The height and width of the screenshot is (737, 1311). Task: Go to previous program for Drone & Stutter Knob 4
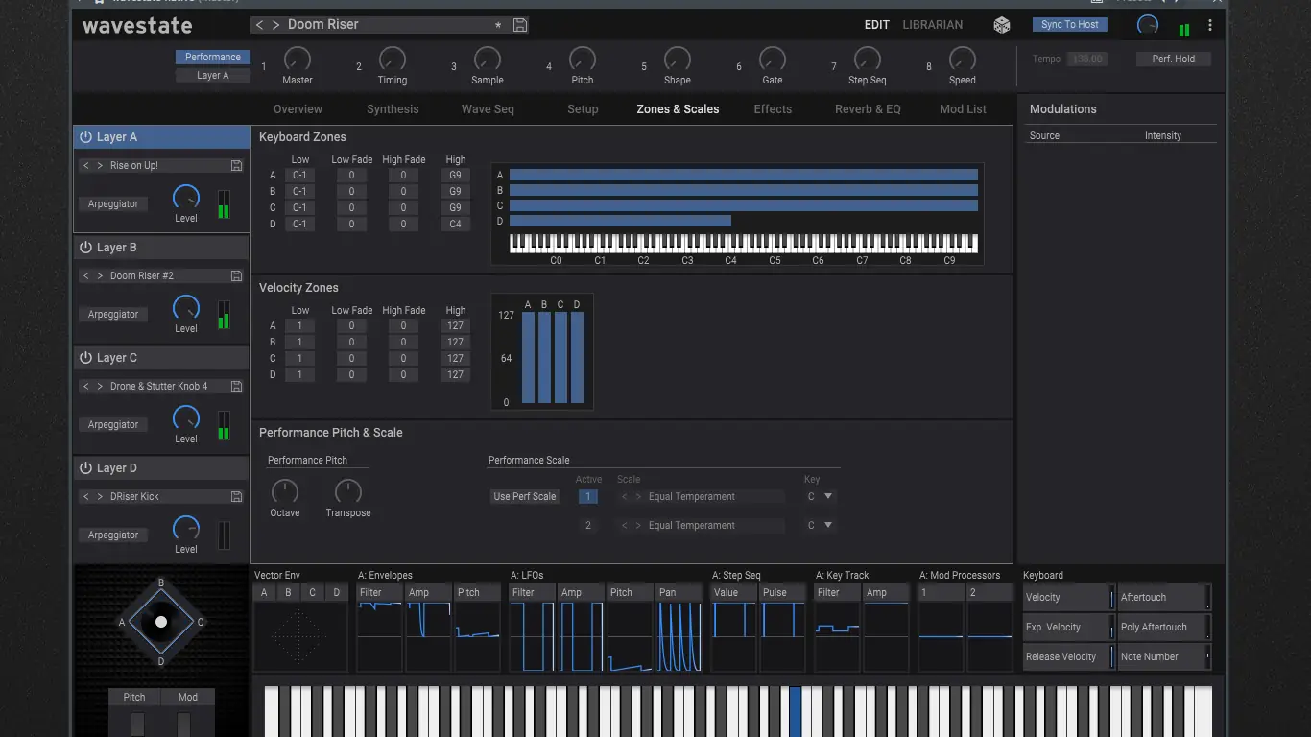pos(86,387)
